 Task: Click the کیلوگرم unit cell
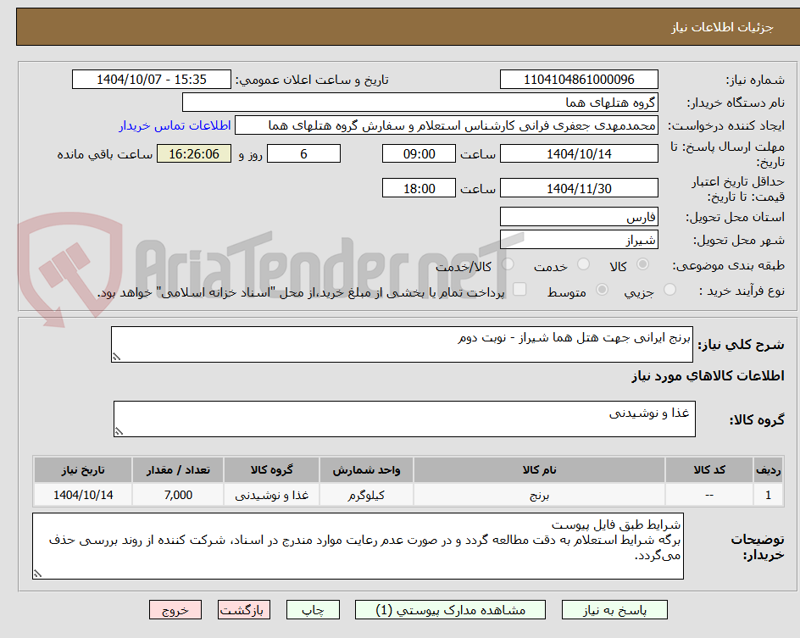coord(366,495)
